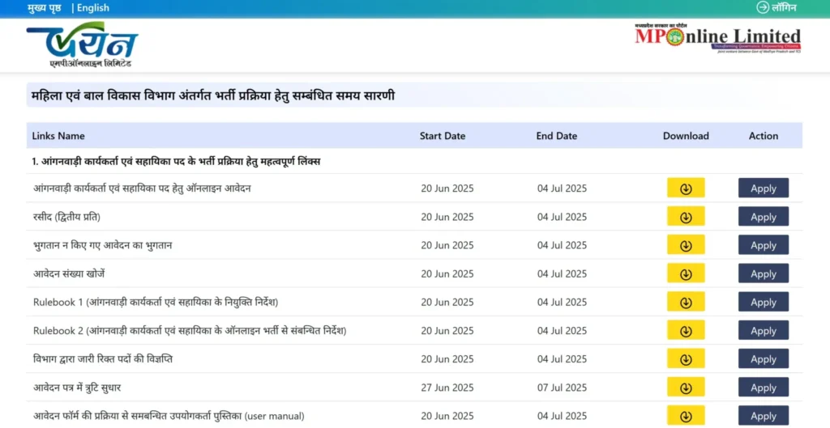Screen dimensions: 830x428
Task: Download Rulebook 2 document icon
Action: click(x=686, y=331)
